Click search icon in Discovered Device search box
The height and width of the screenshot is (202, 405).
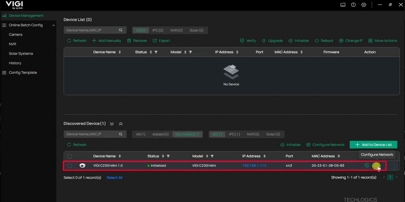120,134
